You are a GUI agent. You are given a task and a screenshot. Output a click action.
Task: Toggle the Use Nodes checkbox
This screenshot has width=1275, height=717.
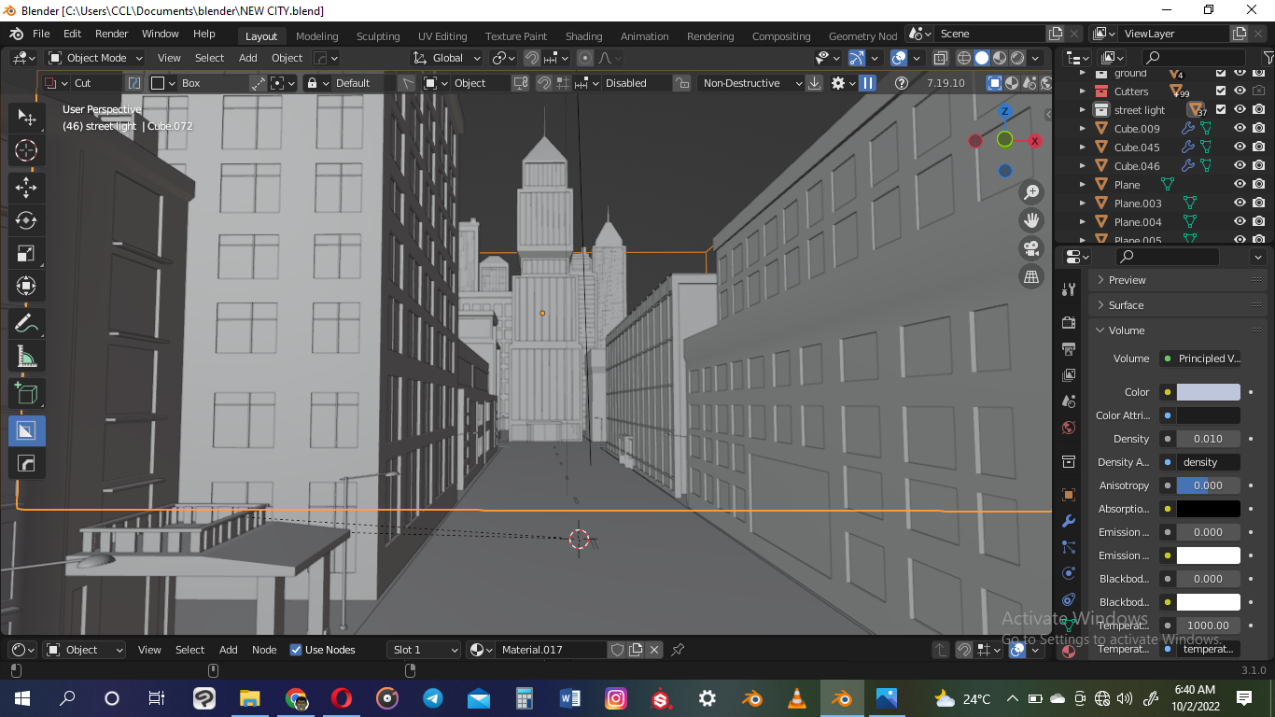[296, 650]
